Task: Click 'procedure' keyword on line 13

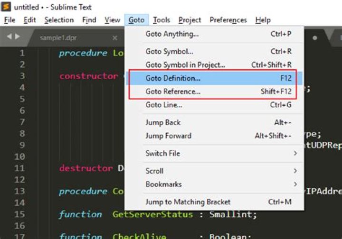Action: tap(83, 192)
